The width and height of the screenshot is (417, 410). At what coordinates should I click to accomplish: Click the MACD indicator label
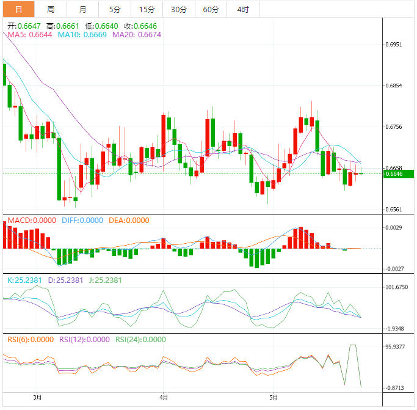[x=30, y=221]
